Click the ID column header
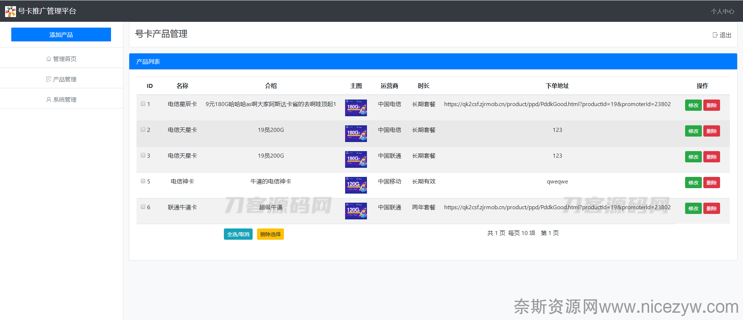Screen dimensions: 743x320 pyautogui.click(x=150, y=86)
